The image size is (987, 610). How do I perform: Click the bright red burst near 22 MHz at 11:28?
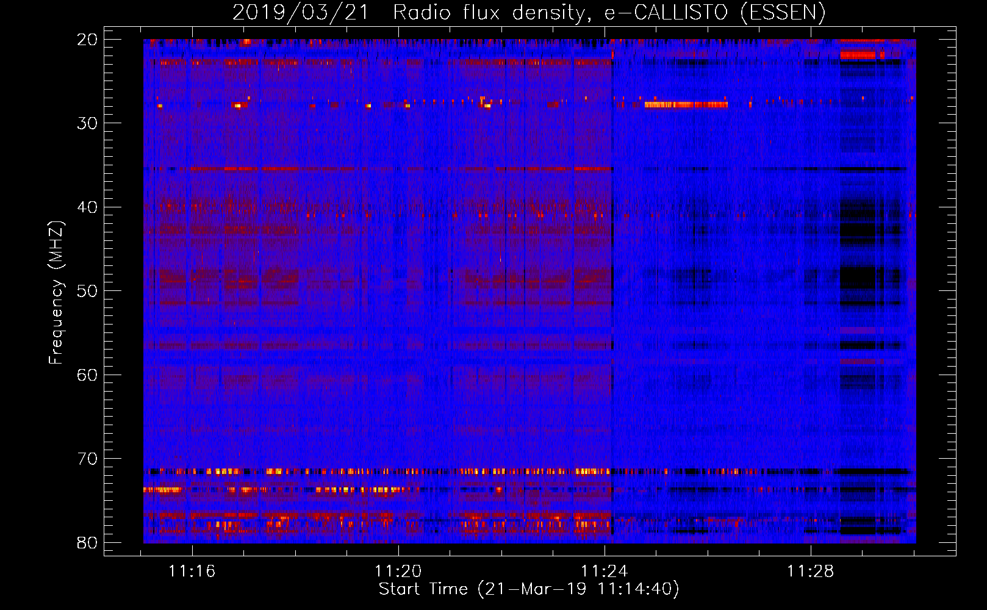tap(858, 55)
